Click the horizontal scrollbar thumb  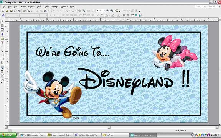(109, 127)
